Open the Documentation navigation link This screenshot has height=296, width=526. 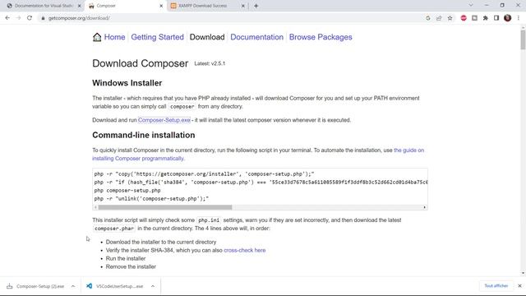click(256, 37)
